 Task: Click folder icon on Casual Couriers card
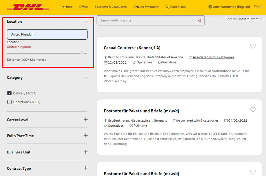pos(190,57)
